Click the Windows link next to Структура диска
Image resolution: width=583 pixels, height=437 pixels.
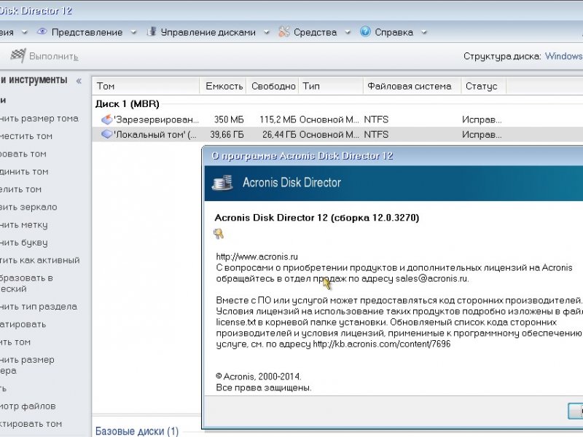click(x=563, y=56)
